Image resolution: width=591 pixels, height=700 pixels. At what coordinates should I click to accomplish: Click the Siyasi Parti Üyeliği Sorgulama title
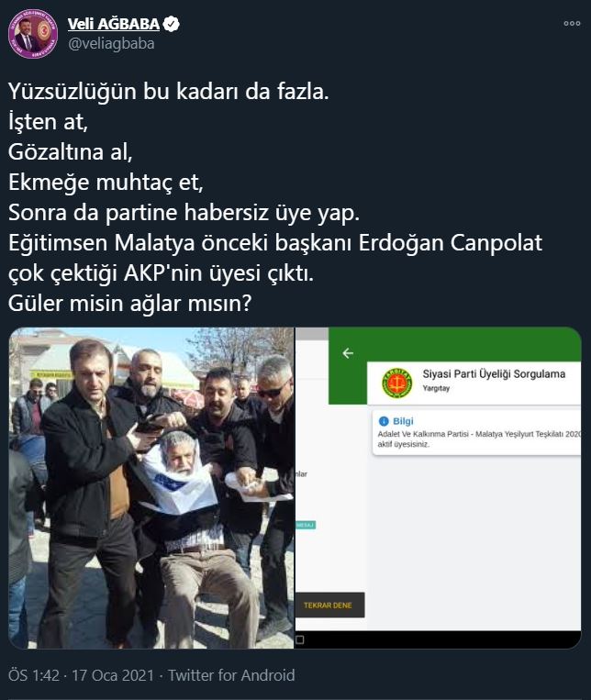point(494,374)
